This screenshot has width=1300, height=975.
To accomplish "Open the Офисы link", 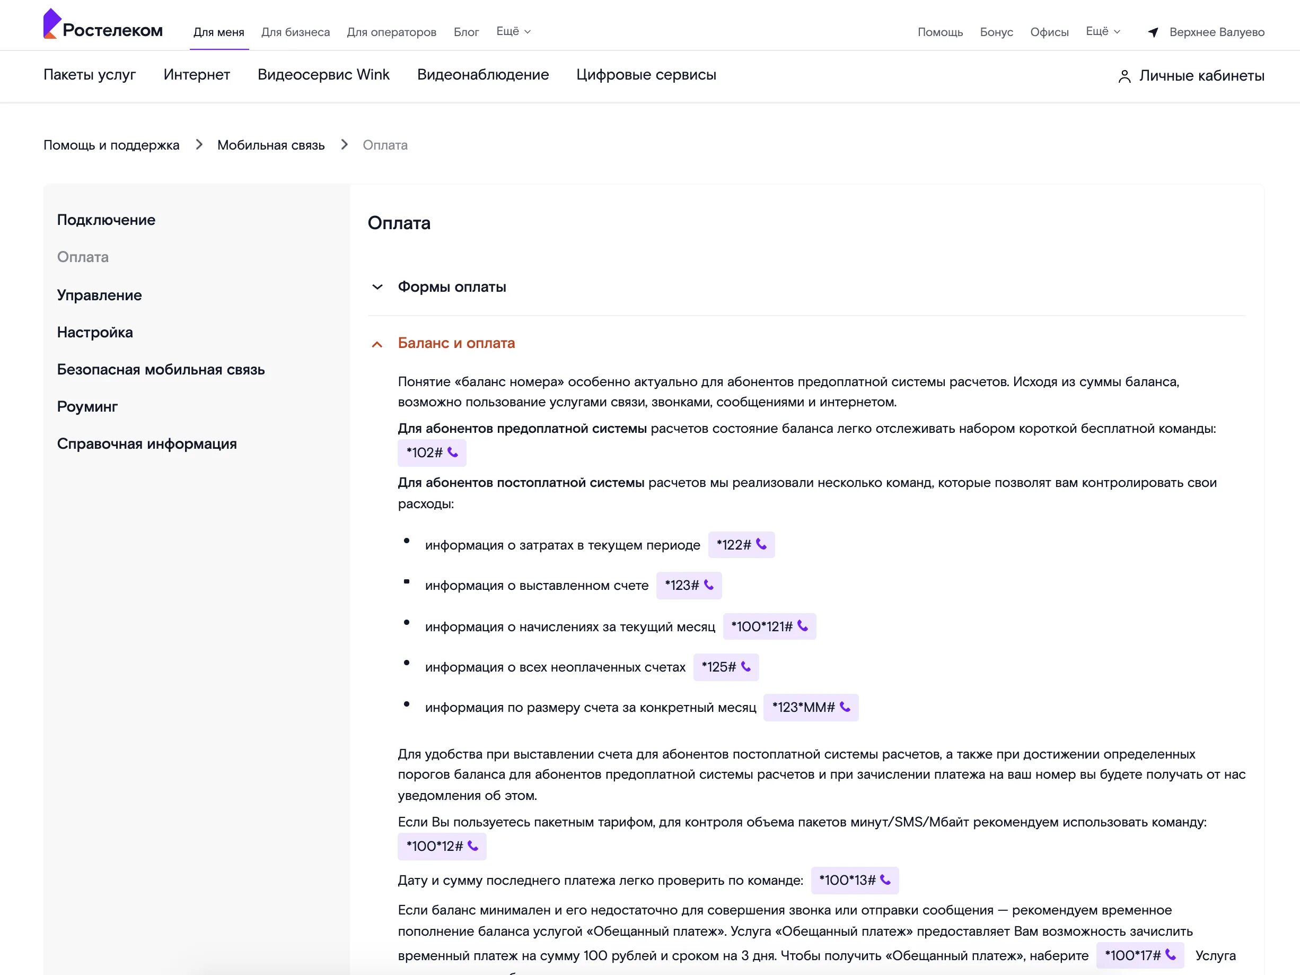I will point(1049,32).
